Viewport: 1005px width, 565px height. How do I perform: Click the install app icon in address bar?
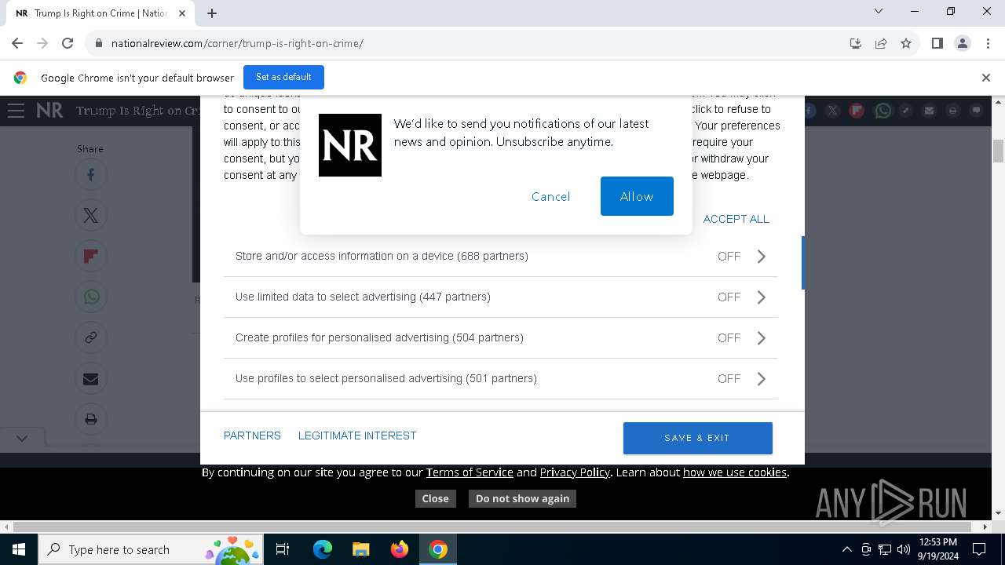[x=856, y=43]
